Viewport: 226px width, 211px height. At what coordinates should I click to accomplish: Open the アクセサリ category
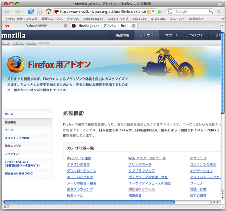point(198,158)
